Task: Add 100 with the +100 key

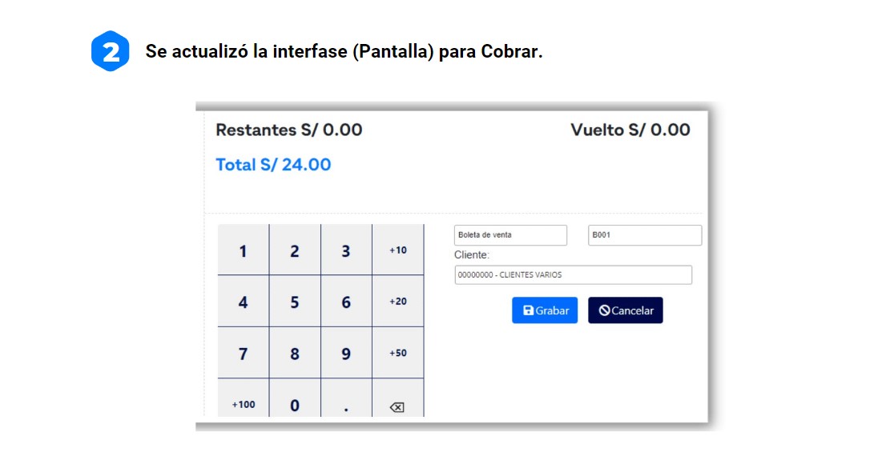Action: pos(244,398)
